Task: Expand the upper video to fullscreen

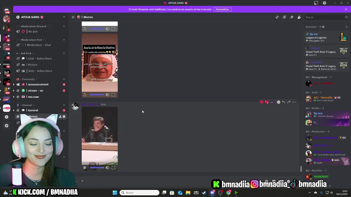Action: tap(113, 95)
